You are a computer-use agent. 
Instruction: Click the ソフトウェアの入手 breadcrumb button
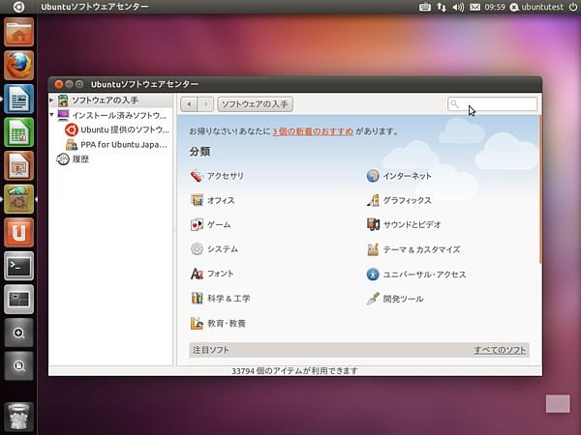(255, 104)
